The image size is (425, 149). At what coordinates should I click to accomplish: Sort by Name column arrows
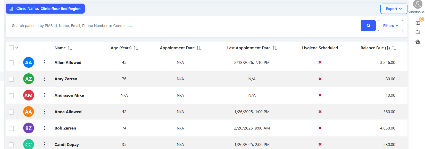(70, 48)
